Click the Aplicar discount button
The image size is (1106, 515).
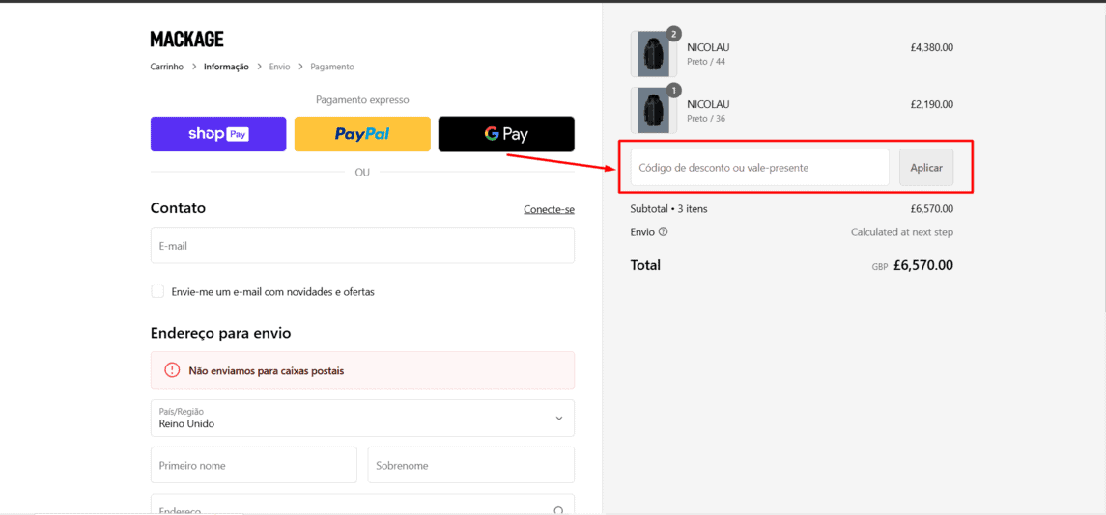pos(926,168)
